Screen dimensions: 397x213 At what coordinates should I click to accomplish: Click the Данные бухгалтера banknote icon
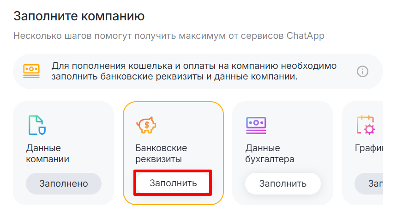tap(257, 125)
